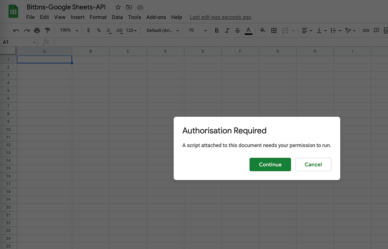
Task: Open the borders tool
Action: (274, 30)
